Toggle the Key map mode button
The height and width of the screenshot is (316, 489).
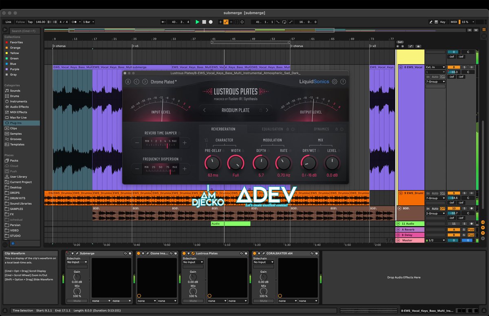click(443, 22)
